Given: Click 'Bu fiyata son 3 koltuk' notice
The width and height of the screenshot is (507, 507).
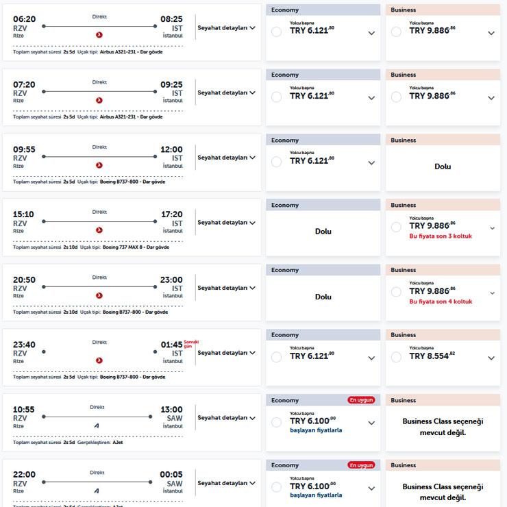Looking at the screenshot, I should pyautogui.click(x=440, y=236).
